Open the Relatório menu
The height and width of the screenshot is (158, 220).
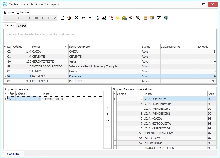click(23, 12)
